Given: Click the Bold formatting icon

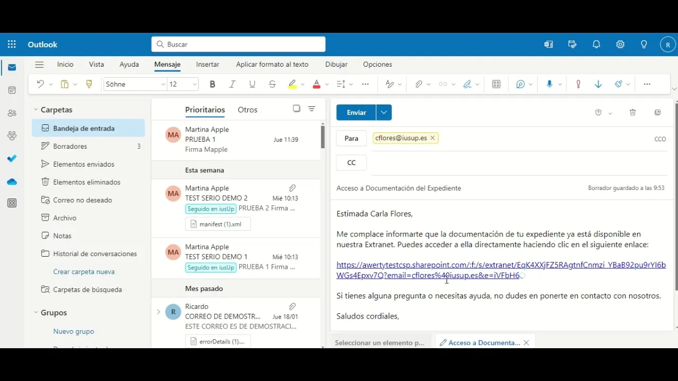Looking at the screenshot, I should point(212,84).
